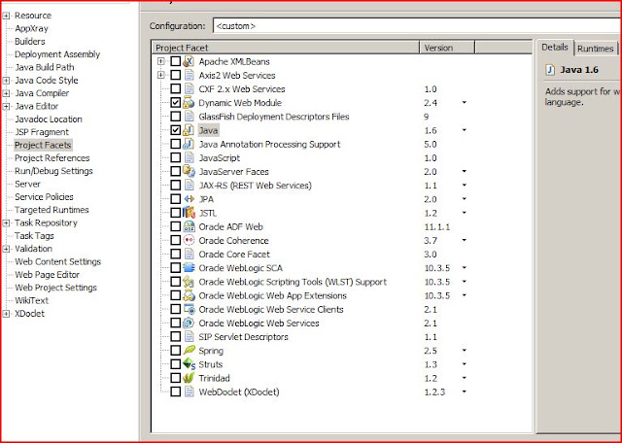
Task: Expand the Axis2 Web Services node
Action: 160,75
